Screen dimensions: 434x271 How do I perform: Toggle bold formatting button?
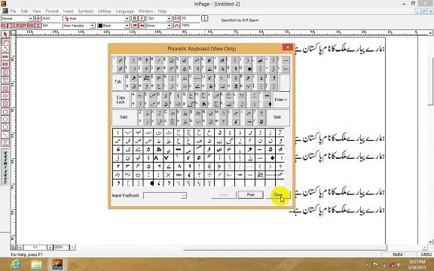pos(135,18)
